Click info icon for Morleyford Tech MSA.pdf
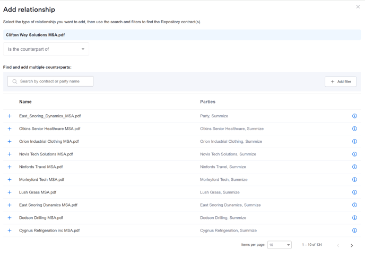The width and height of the screenshot is (365, 258). pos(354,180)
